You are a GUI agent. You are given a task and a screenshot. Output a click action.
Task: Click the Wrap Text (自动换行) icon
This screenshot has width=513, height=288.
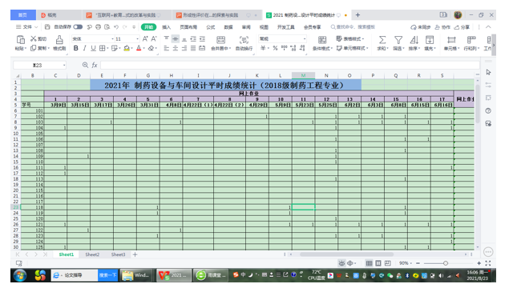(244, 40)
